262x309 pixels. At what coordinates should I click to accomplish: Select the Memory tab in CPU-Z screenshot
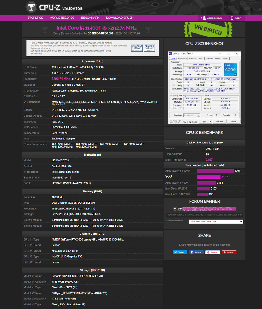(192, 59)
